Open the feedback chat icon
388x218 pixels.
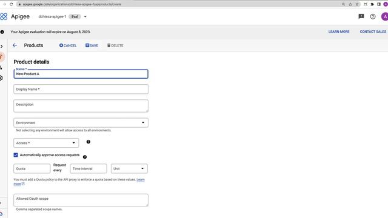[361, 16]
